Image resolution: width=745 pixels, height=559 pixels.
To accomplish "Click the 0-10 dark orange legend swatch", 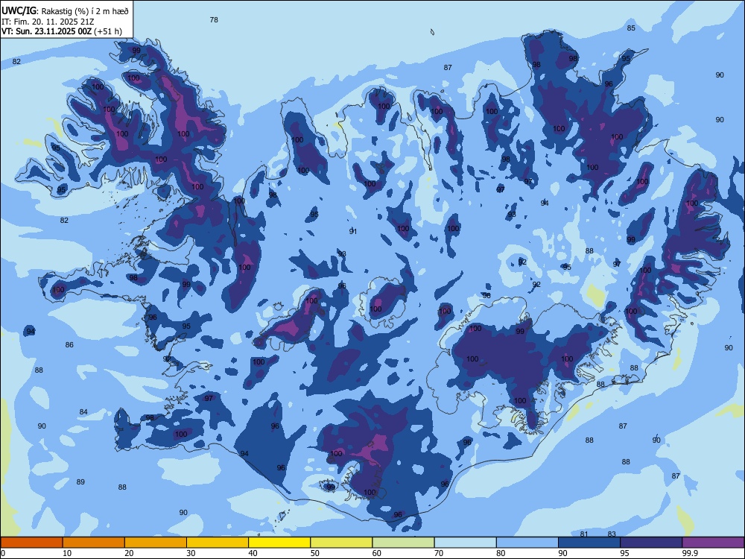I will [x=31, y=543].
